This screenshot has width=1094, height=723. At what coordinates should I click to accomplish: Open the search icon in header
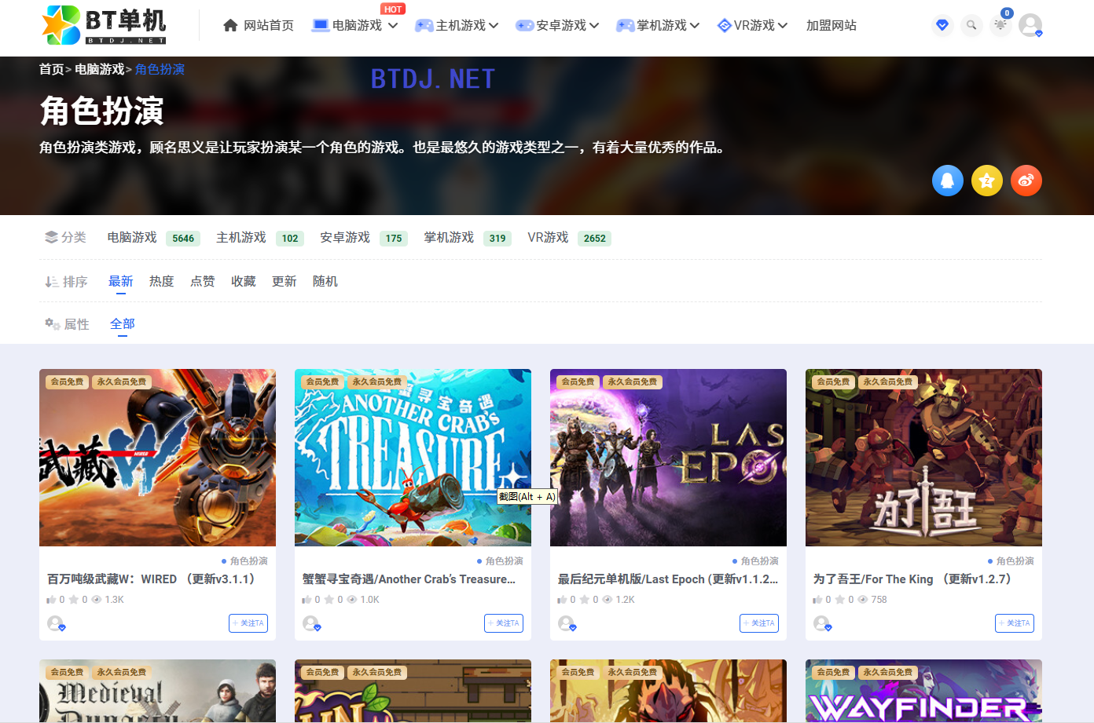click(x=971, y=25)
